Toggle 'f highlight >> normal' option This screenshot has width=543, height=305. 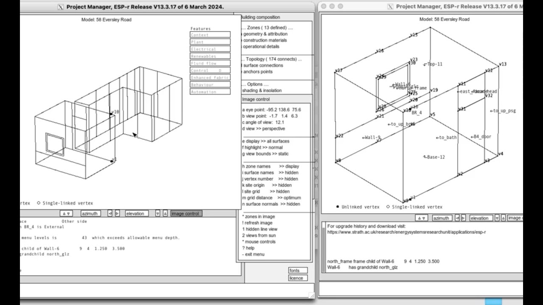tap(262, 147)
